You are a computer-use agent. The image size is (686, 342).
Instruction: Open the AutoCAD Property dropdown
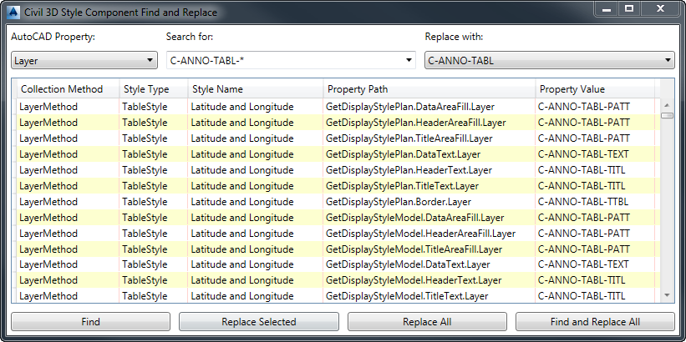[84, 60]
